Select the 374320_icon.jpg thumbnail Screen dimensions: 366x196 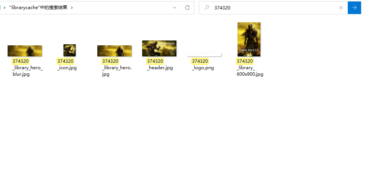(x=70, y=50)
